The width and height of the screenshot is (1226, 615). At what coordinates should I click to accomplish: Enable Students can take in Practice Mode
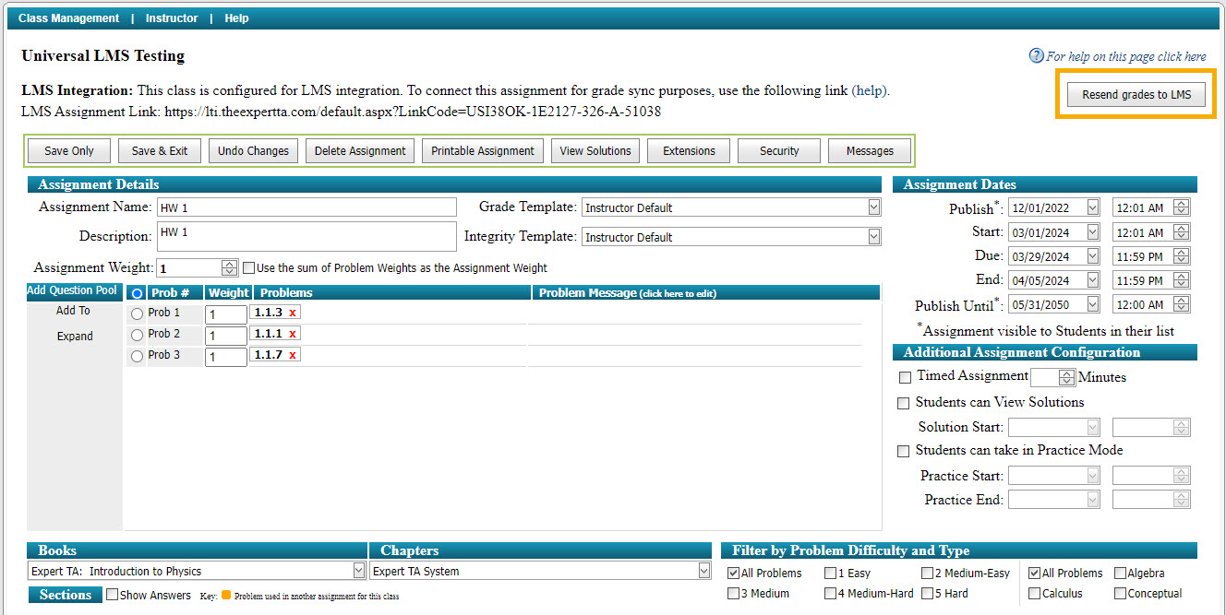[x=903, y=451]
